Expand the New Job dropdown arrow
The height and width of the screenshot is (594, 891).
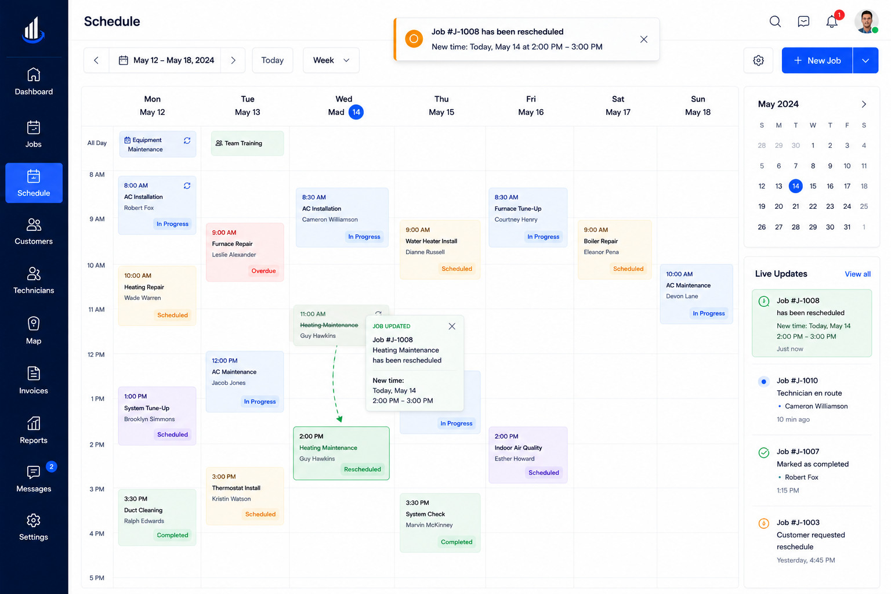point(865,60)
